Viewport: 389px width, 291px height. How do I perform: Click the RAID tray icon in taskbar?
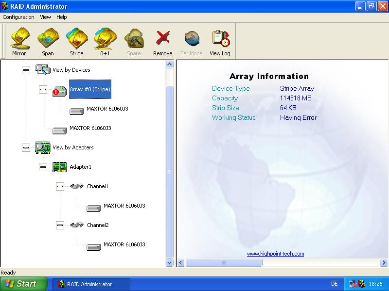362,284
